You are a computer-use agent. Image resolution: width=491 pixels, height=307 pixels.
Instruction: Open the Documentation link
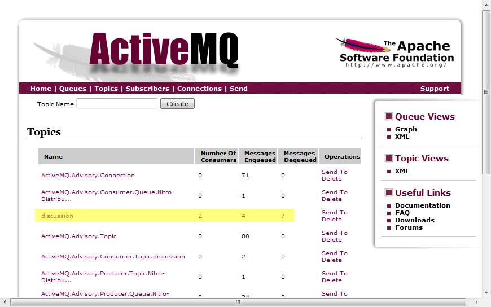422,205
